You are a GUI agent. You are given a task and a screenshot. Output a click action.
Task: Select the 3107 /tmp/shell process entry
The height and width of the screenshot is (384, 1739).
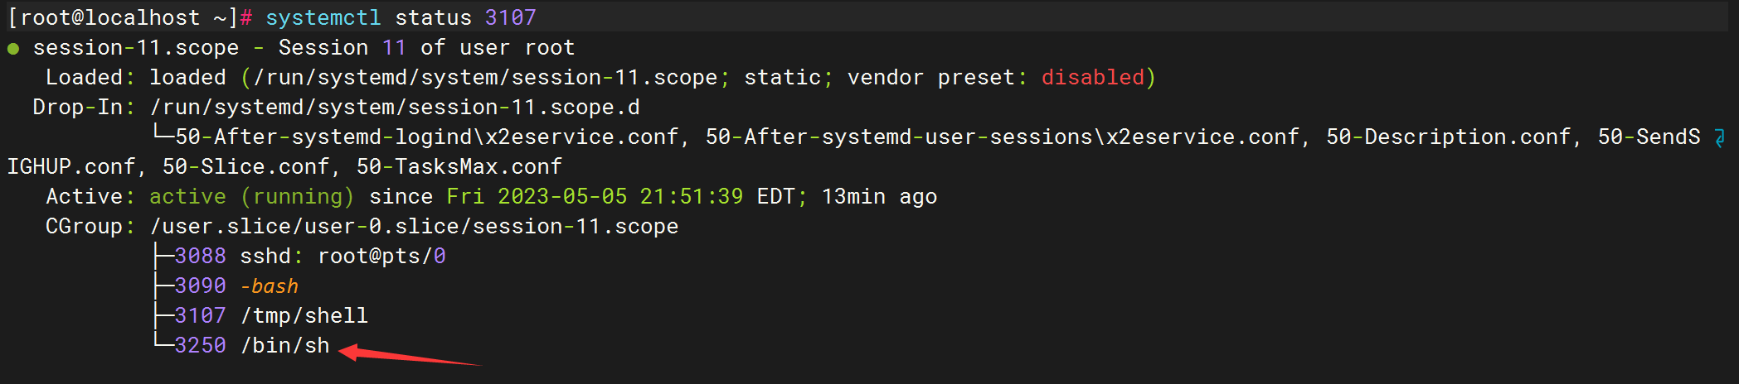[x=270, y=315]
